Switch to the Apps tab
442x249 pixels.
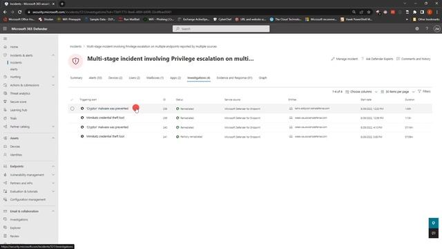pos(175,78)
